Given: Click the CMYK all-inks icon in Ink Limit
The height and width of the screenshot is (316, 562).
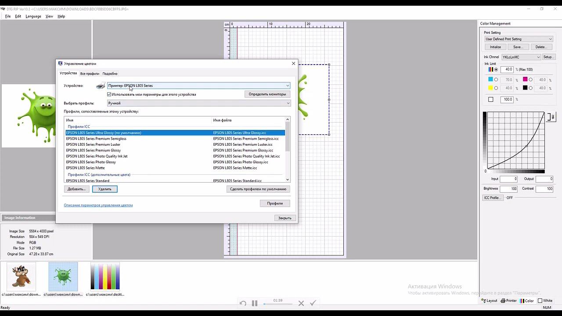Looking at the screenshot, I should (491, 69).
